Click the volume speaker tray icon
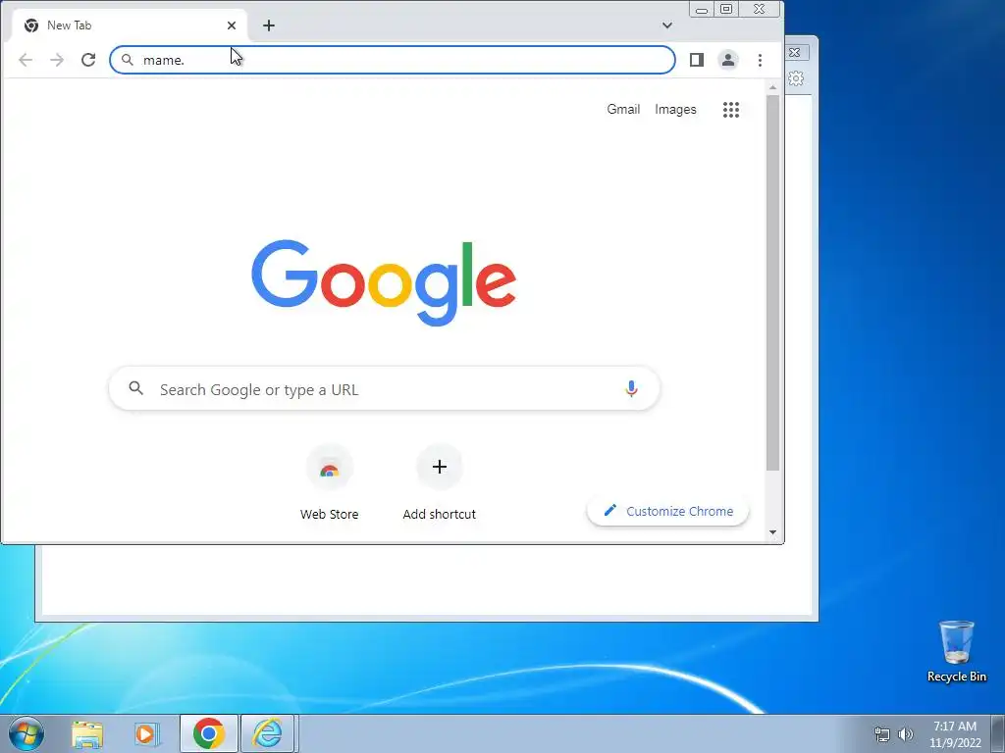The height and width of the screenshot is (753, 1005). (x=906, y=734)
